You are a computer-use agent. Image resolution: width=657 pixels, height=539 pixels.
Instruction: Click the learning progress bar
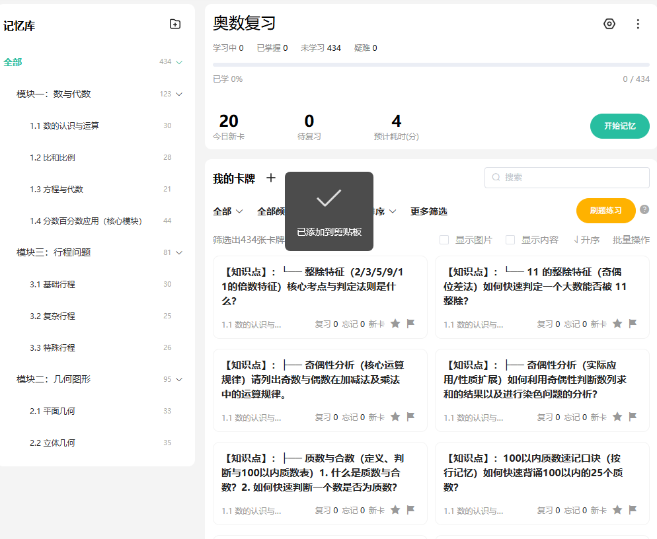coord(431,65)
